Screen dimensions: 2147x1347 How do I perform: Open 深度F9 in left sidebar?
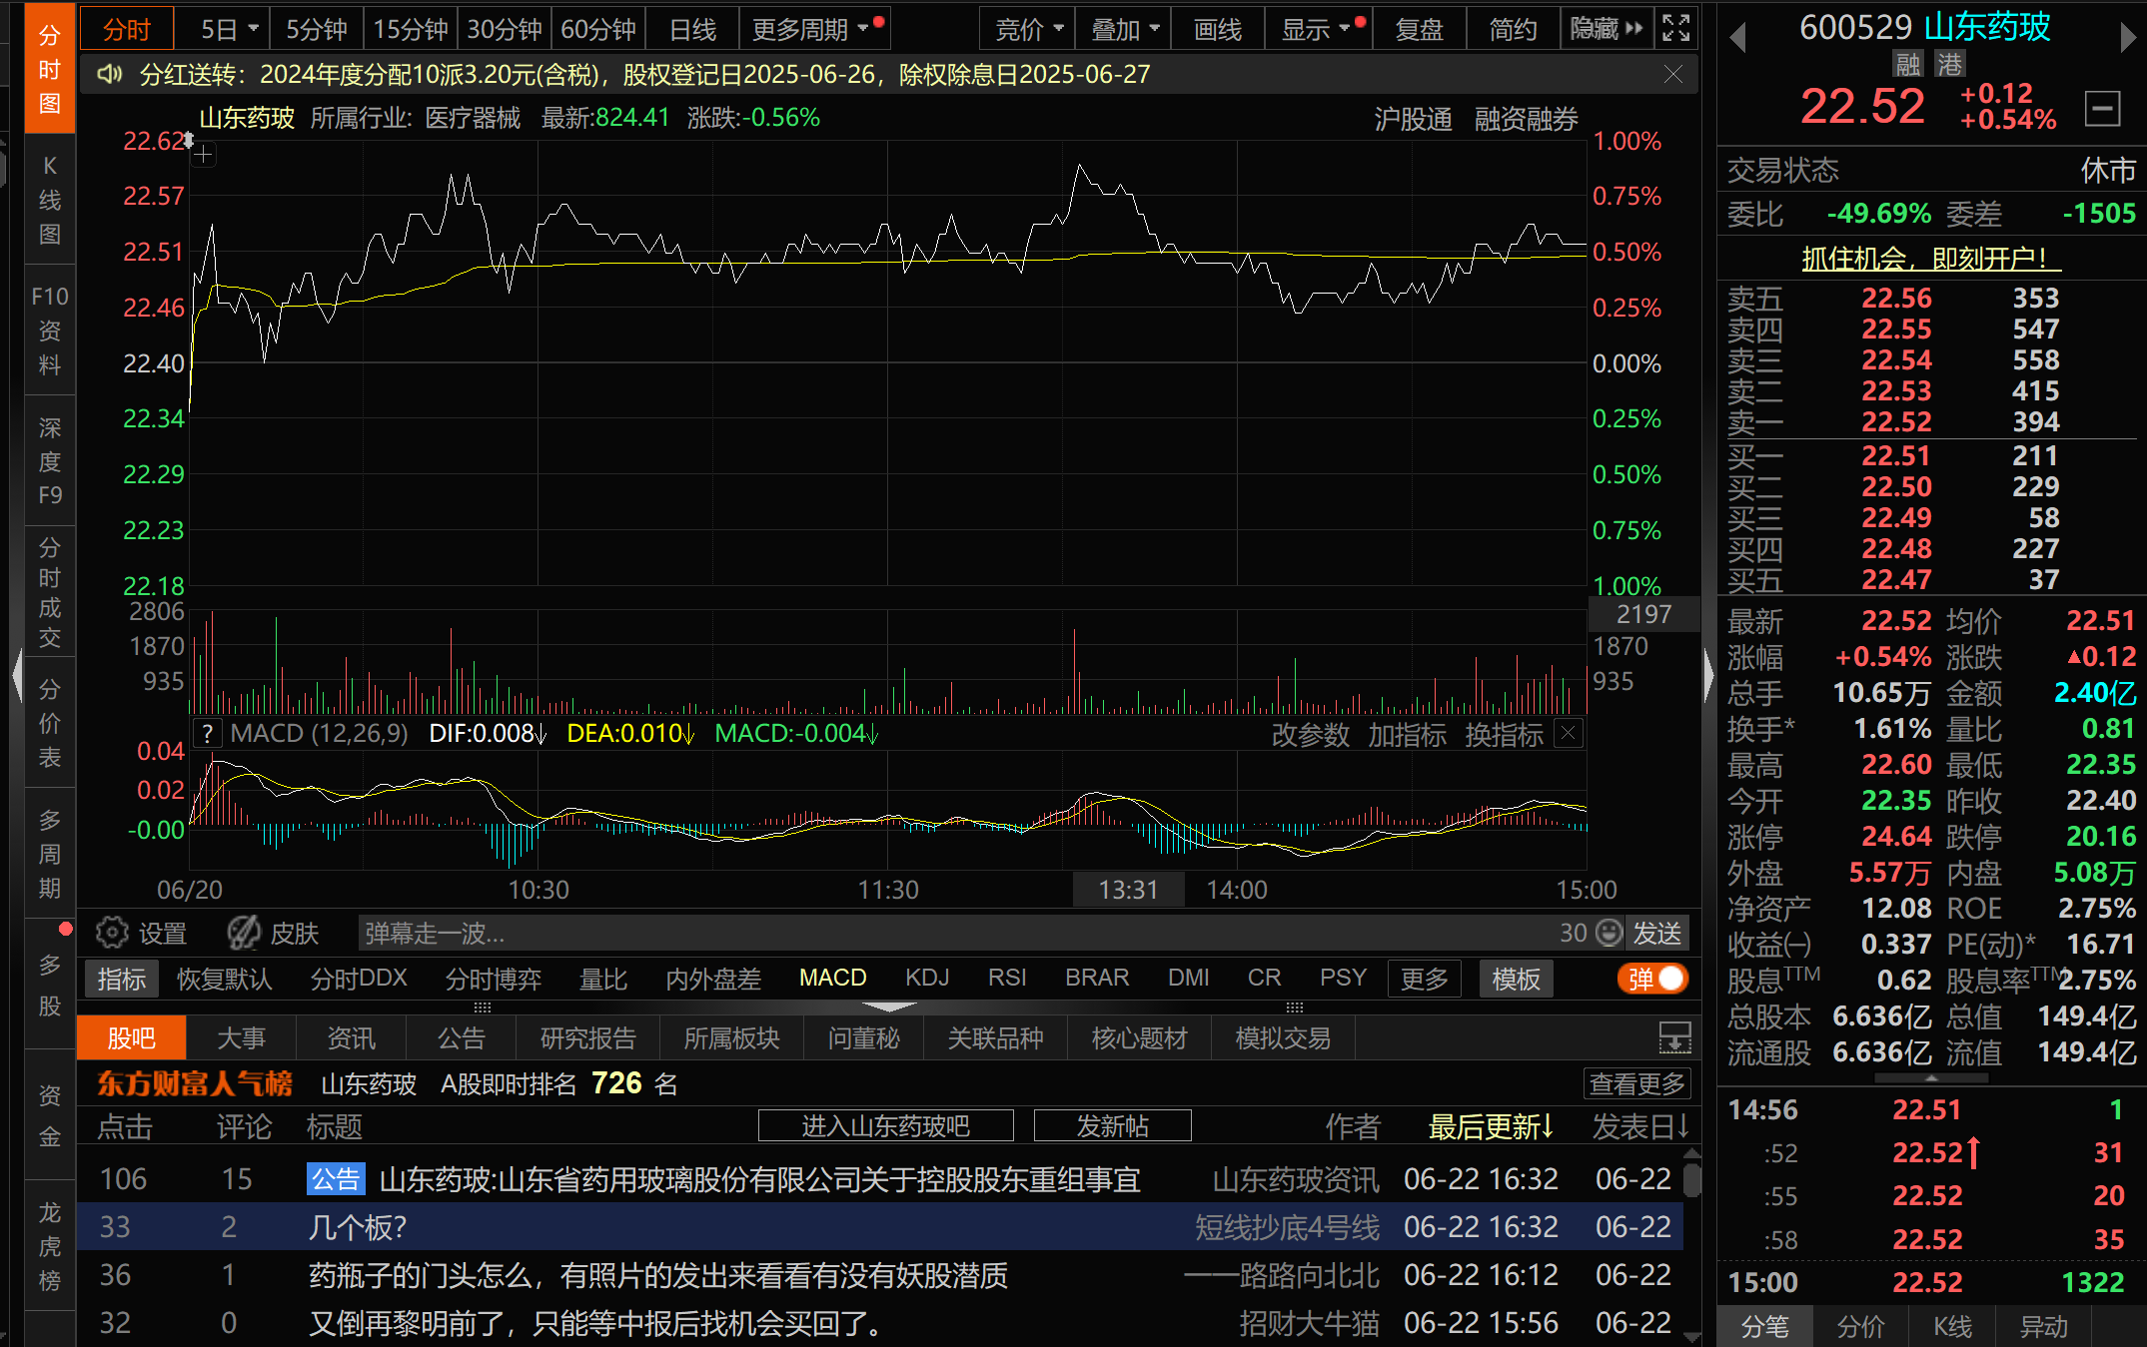click(x=50, y=461)
